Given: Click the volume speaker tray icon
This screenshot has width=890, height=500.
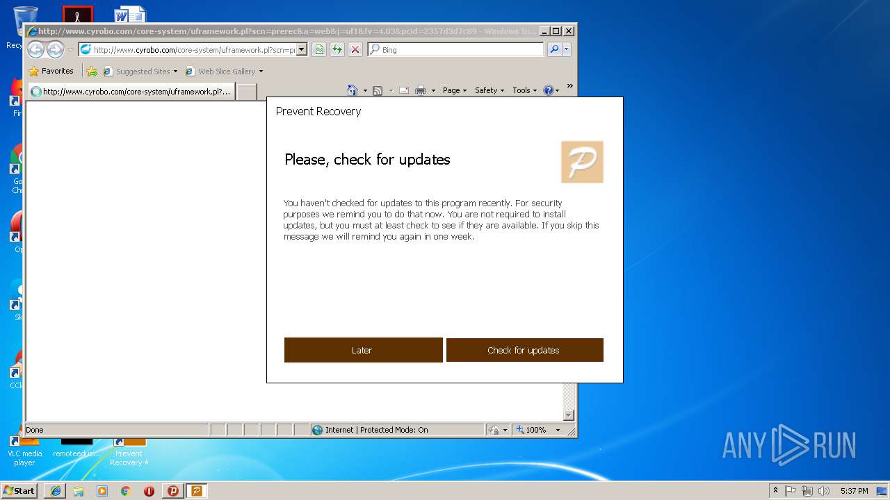Looking at the screenshot, I should 824,490.
